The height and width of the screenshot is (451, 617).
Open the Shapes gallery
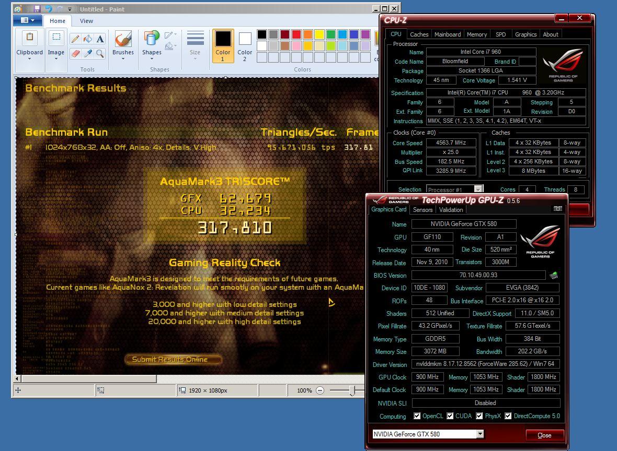click(152, 39)
